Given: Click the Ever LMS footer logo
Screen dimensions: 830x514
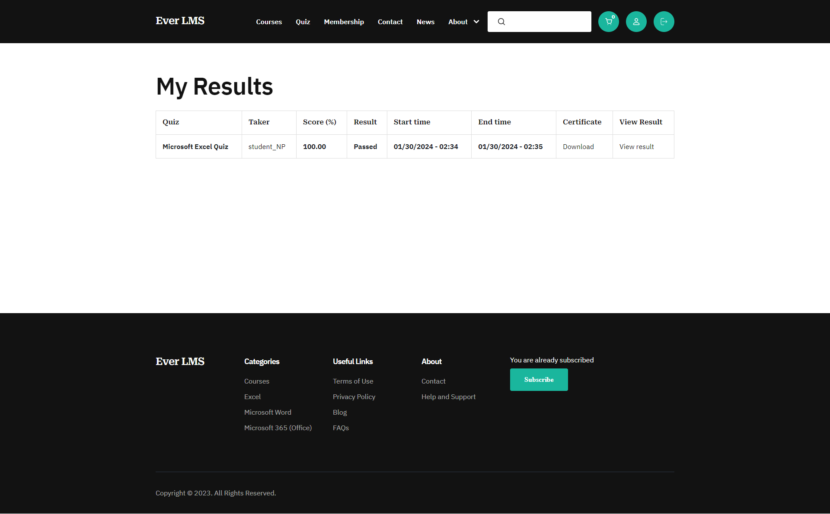Looking at the screenshot, I should 180,362.
